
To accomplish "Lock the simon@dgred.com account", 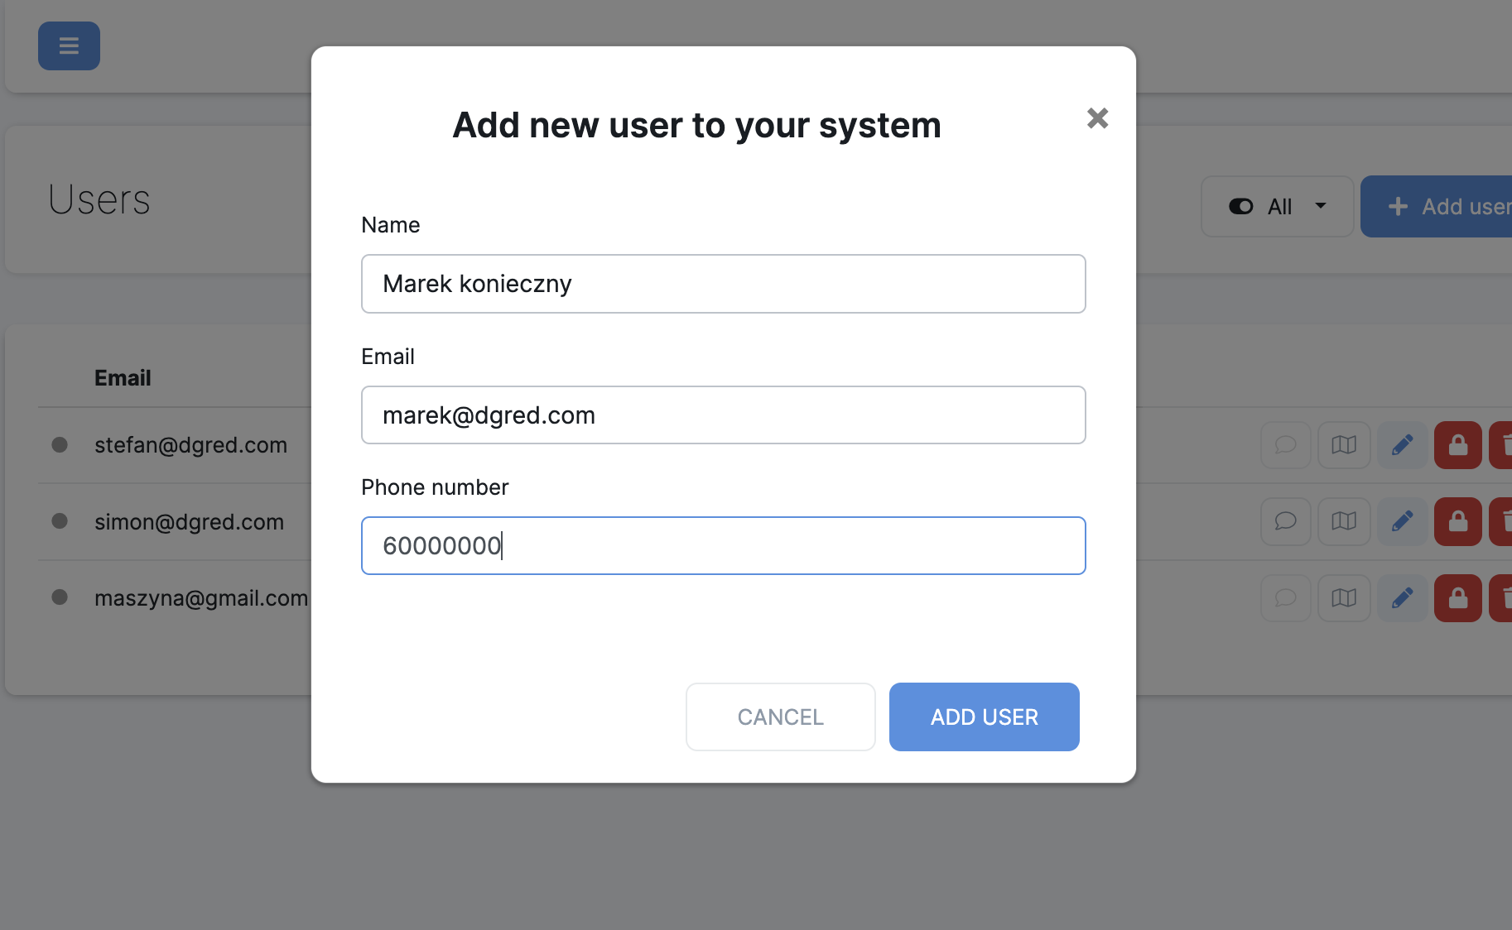I will pos(1457,521).
